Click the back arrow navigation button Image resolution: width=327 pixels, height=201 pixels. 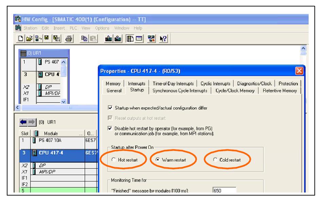click(23, 122)
